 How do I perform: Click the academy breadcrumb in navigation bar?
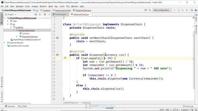click(x=45, y=10)
